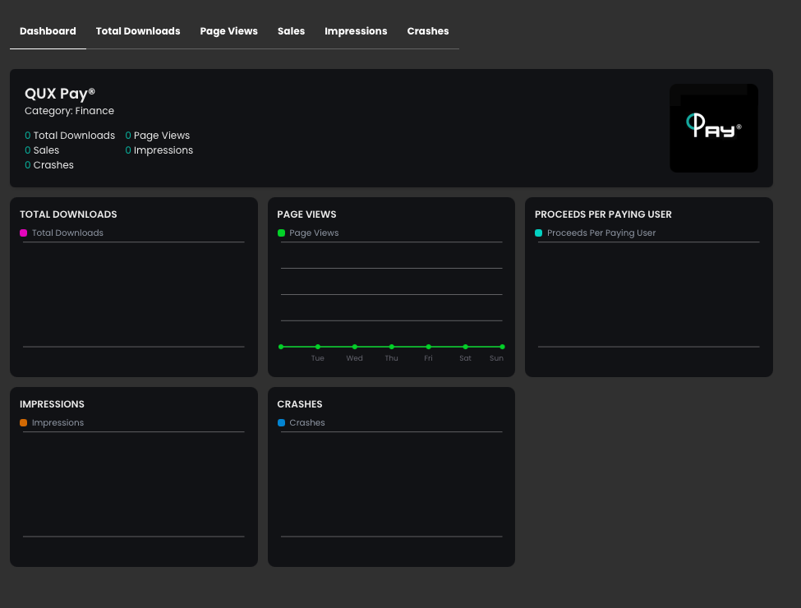This screenshot has width=801, height=608.
Task: Open the Crashes tab
Action: pyautogui.click(x=428, y=31)
